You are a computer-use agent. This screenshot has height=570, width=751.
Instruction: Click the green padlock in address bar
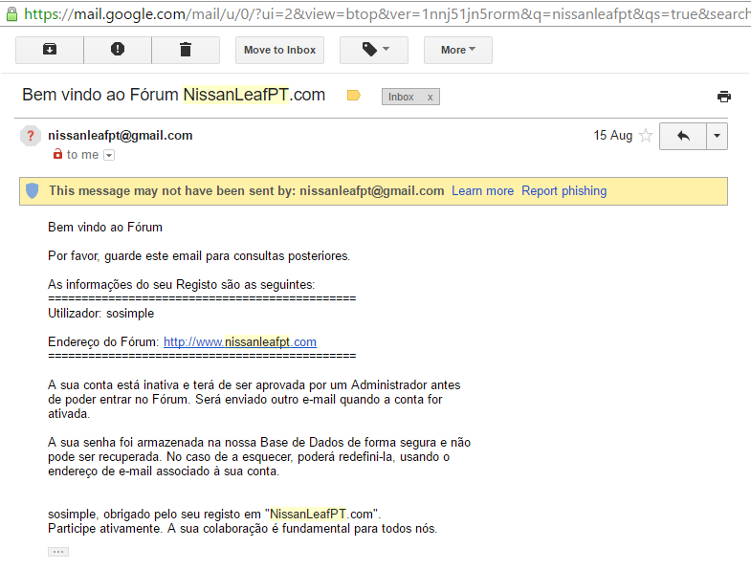point(12,14)
